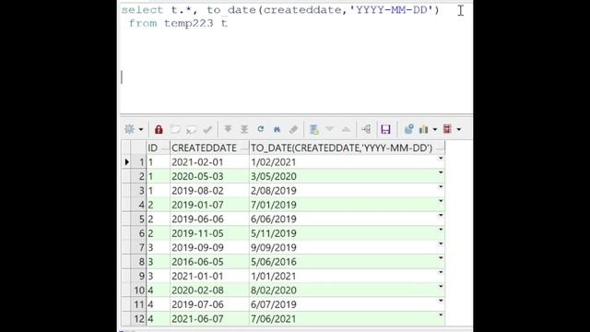The width and height of the screenshot is (590, 332).
Task: Open date dropdown for 6/06/2019 cell
Action: (x=441, y=216)
